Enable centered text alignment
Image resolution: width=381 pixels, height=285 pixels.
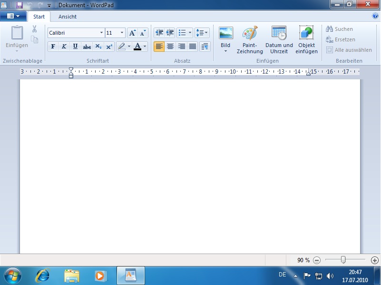coord(170,47)
